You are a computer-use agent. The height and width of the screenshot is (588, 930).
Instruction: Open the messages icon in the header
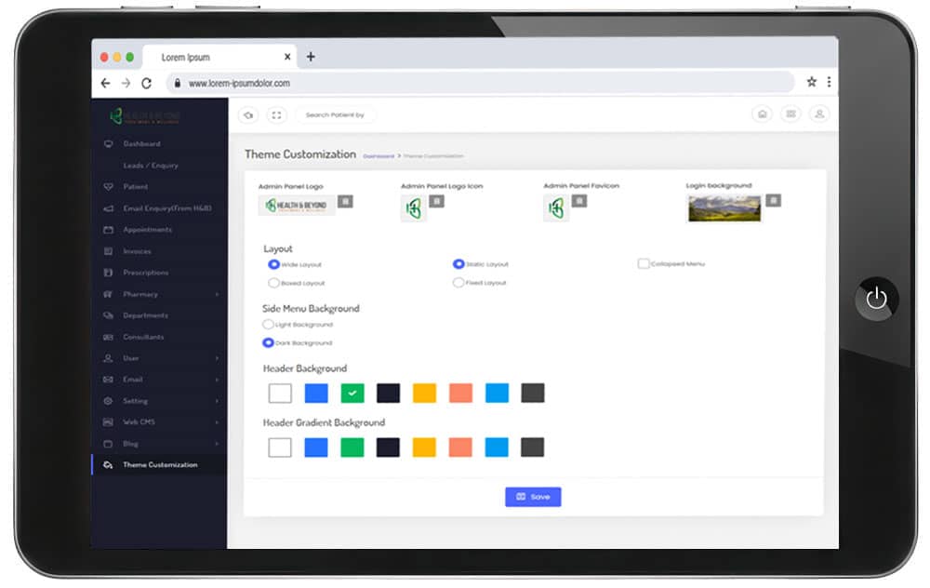click(x=790, y=114)
